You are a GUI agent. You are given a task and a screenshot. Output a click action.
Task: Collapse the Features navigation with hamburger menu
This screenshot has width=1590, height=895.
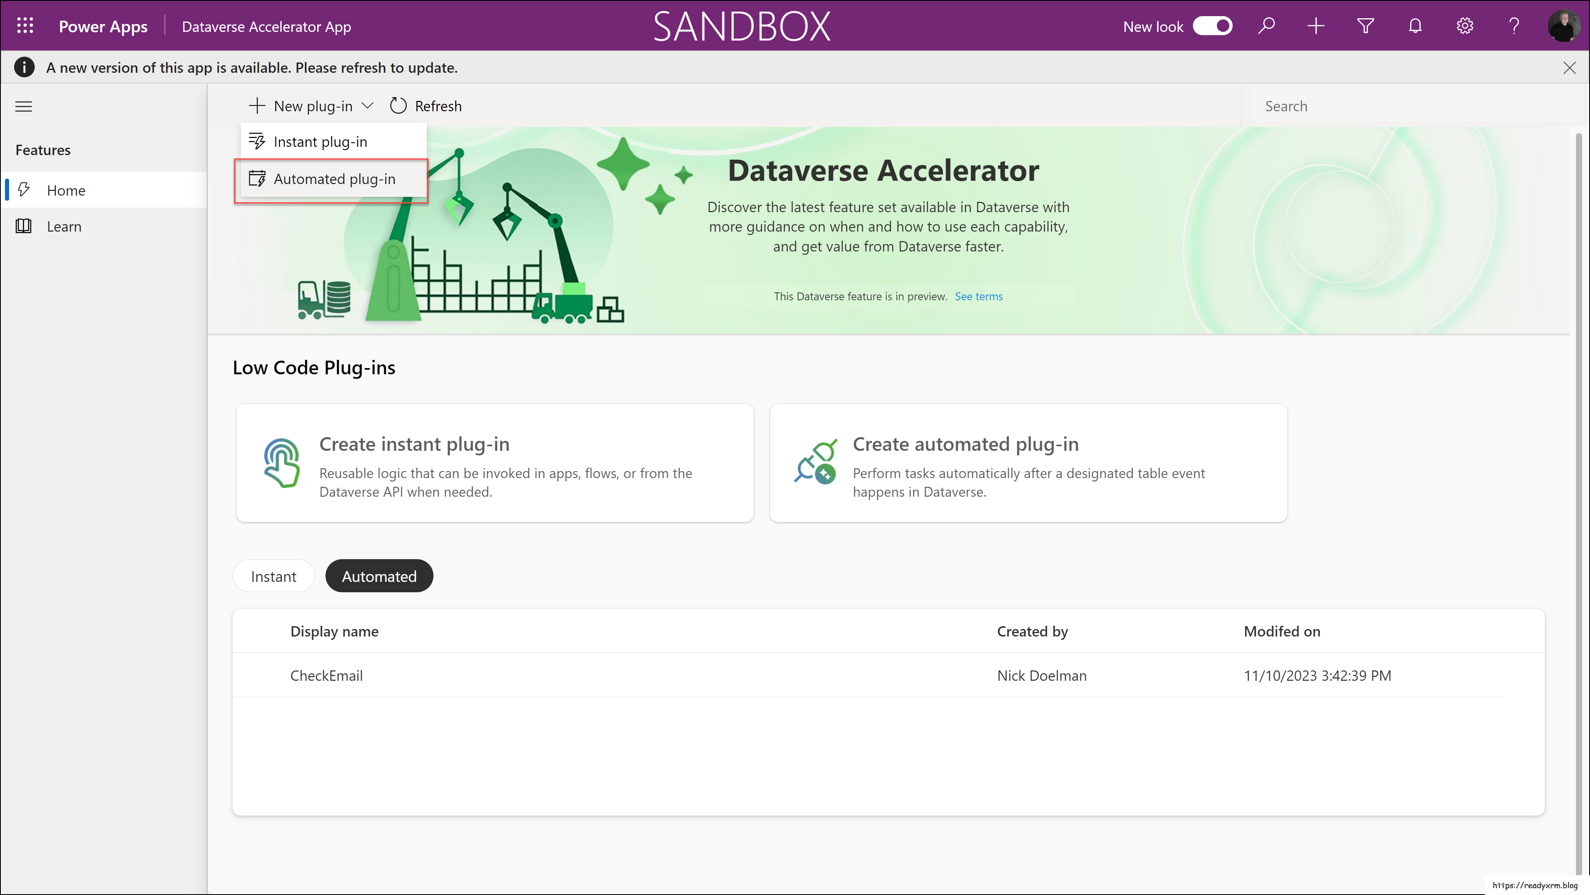24,106
